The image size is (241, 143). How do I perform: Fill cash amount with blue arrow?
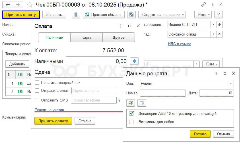point(134,61)
